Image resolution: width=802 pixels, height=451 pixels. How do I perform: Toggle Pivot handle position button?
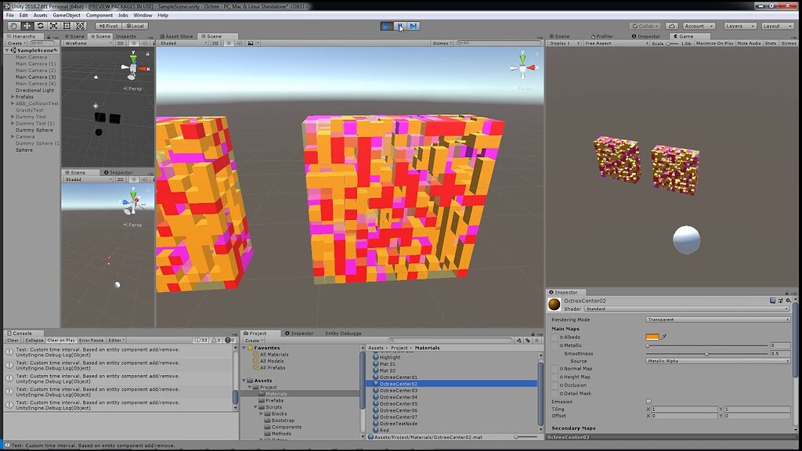pyautogui.click(x=107, y=26)
